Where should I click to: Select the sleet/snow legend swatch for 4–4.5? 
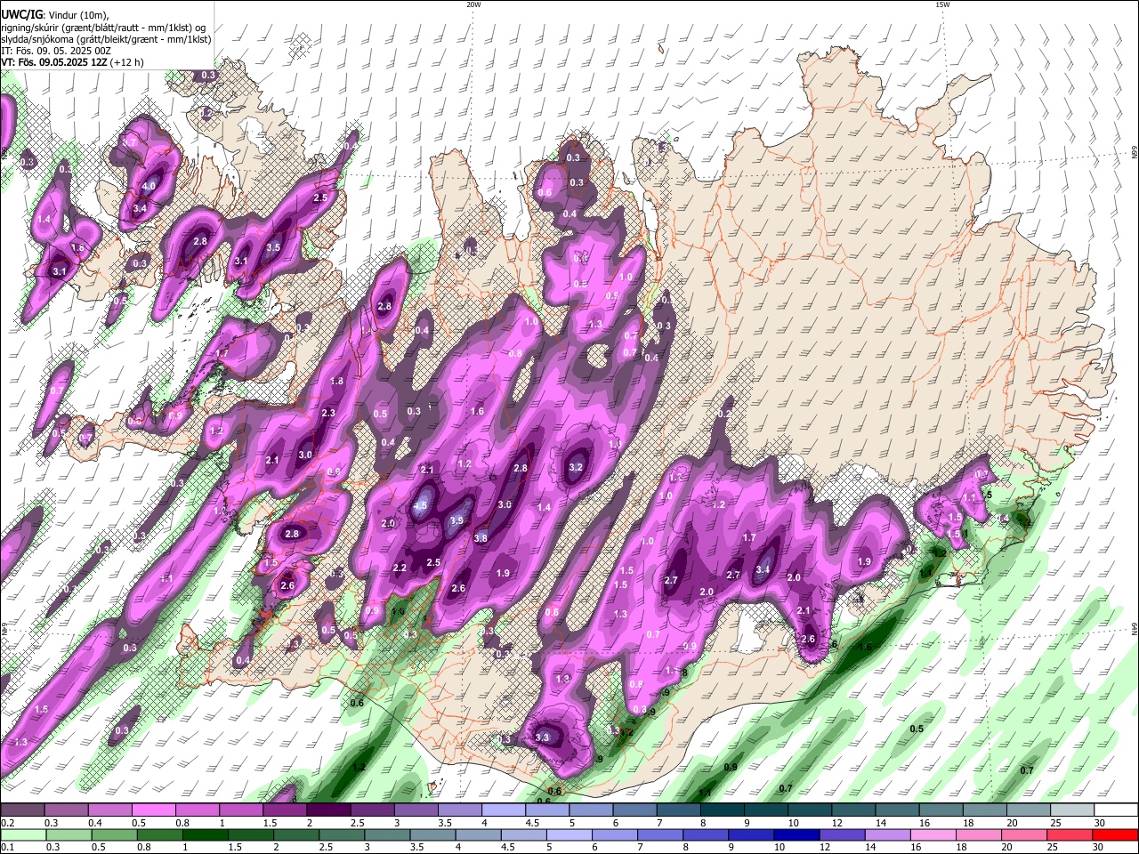pos(503,810)
